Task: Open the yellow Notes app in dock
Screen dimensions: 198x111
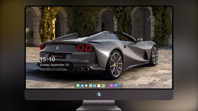Action: click(99, 85)
